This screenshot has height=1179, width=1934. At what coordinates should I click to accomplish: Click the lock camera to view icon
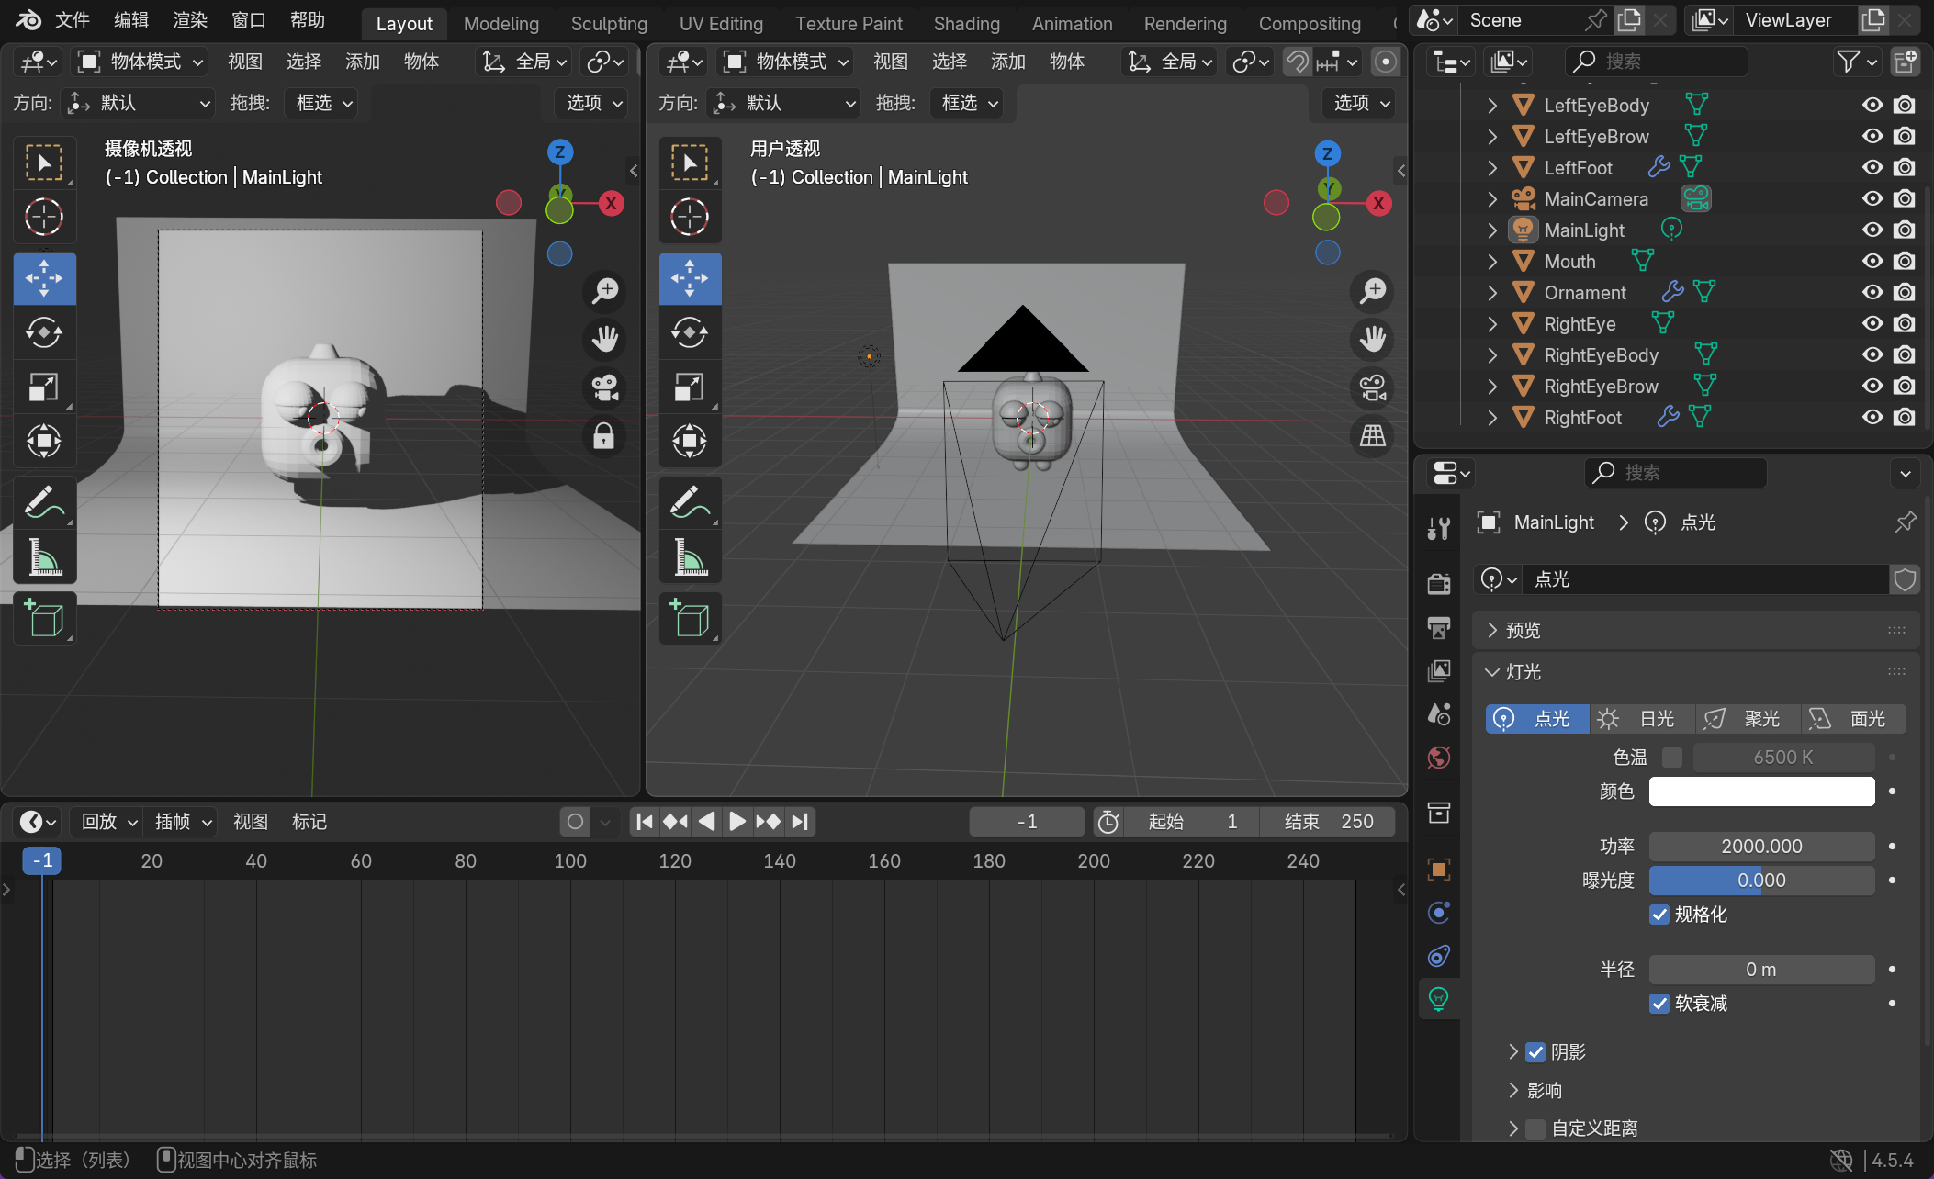(x=603, y=435)
